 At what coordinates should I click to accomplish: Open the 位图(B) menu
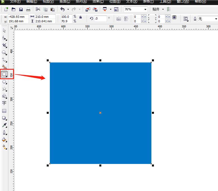tap(115, 1)
